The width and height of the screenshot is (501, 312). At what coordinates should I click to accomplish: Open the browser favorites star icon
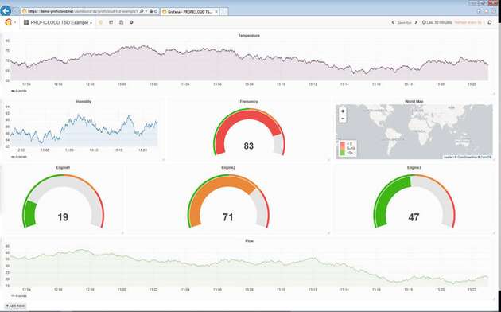[487, 11]
